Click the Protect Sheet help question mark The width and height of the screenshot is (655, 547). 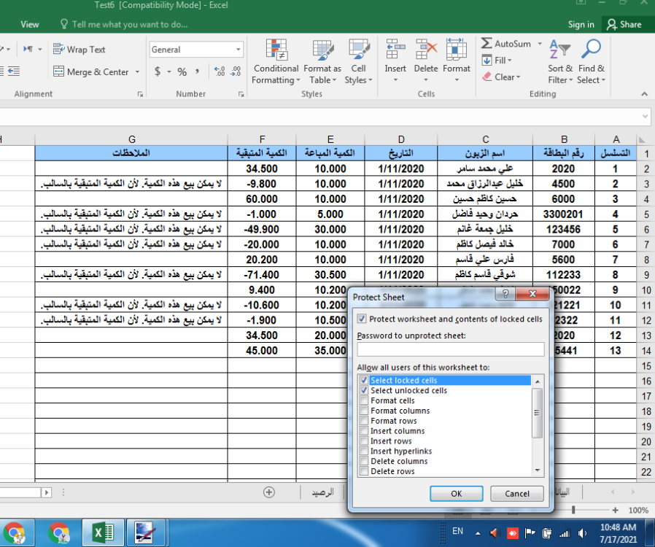(x=505, y=294)
